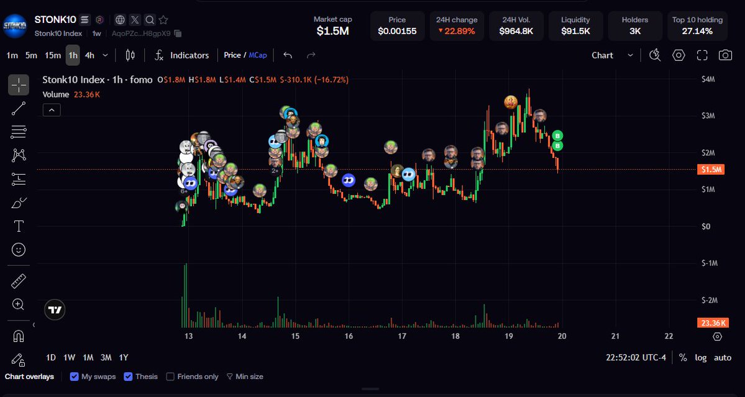
Task: Open price axis settings gear icon
Action: point(718,337)
